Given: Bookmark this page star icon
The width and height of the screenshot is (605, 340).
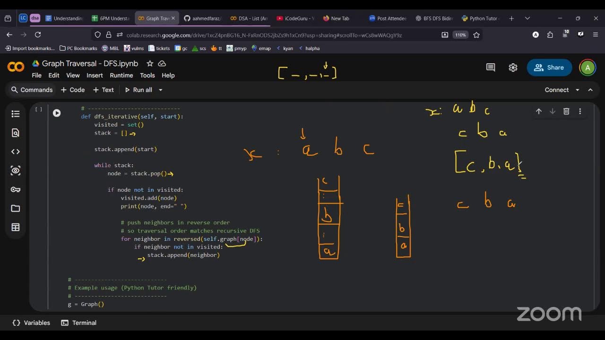Looking at the screenshot, I should click(476, 34).
